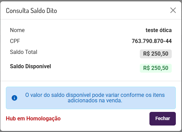The width and height of the screenshot is (182, 132).
Task: Click the Hub em Homologação red text
Action: (x=33, y=118)
